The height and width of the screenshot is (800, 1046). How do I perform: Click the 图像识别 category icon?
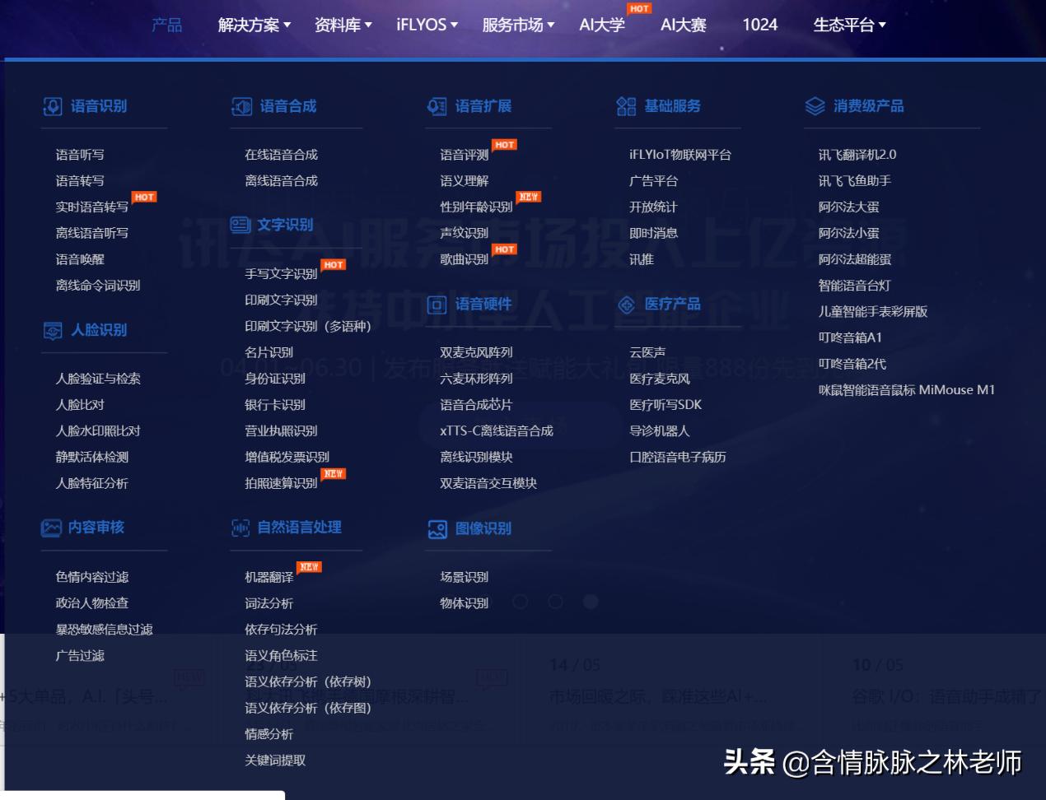pos(437,529)
